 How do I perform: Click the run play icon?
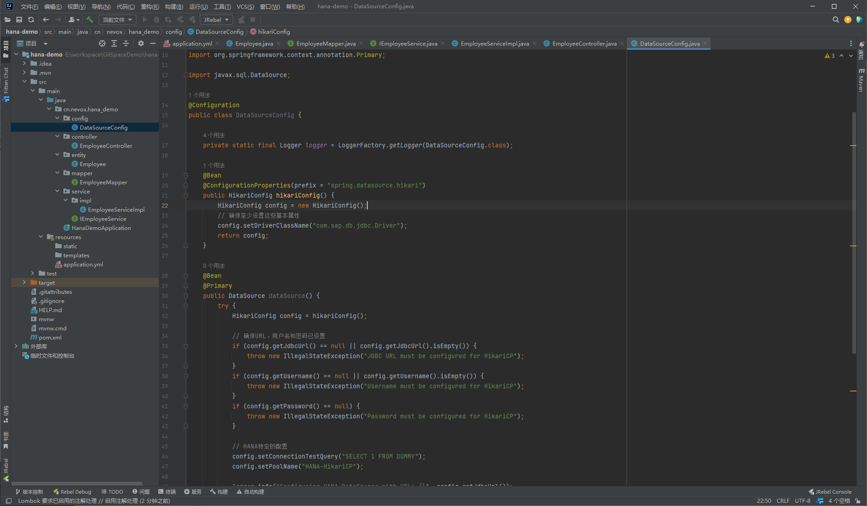(x=145, y=20)
